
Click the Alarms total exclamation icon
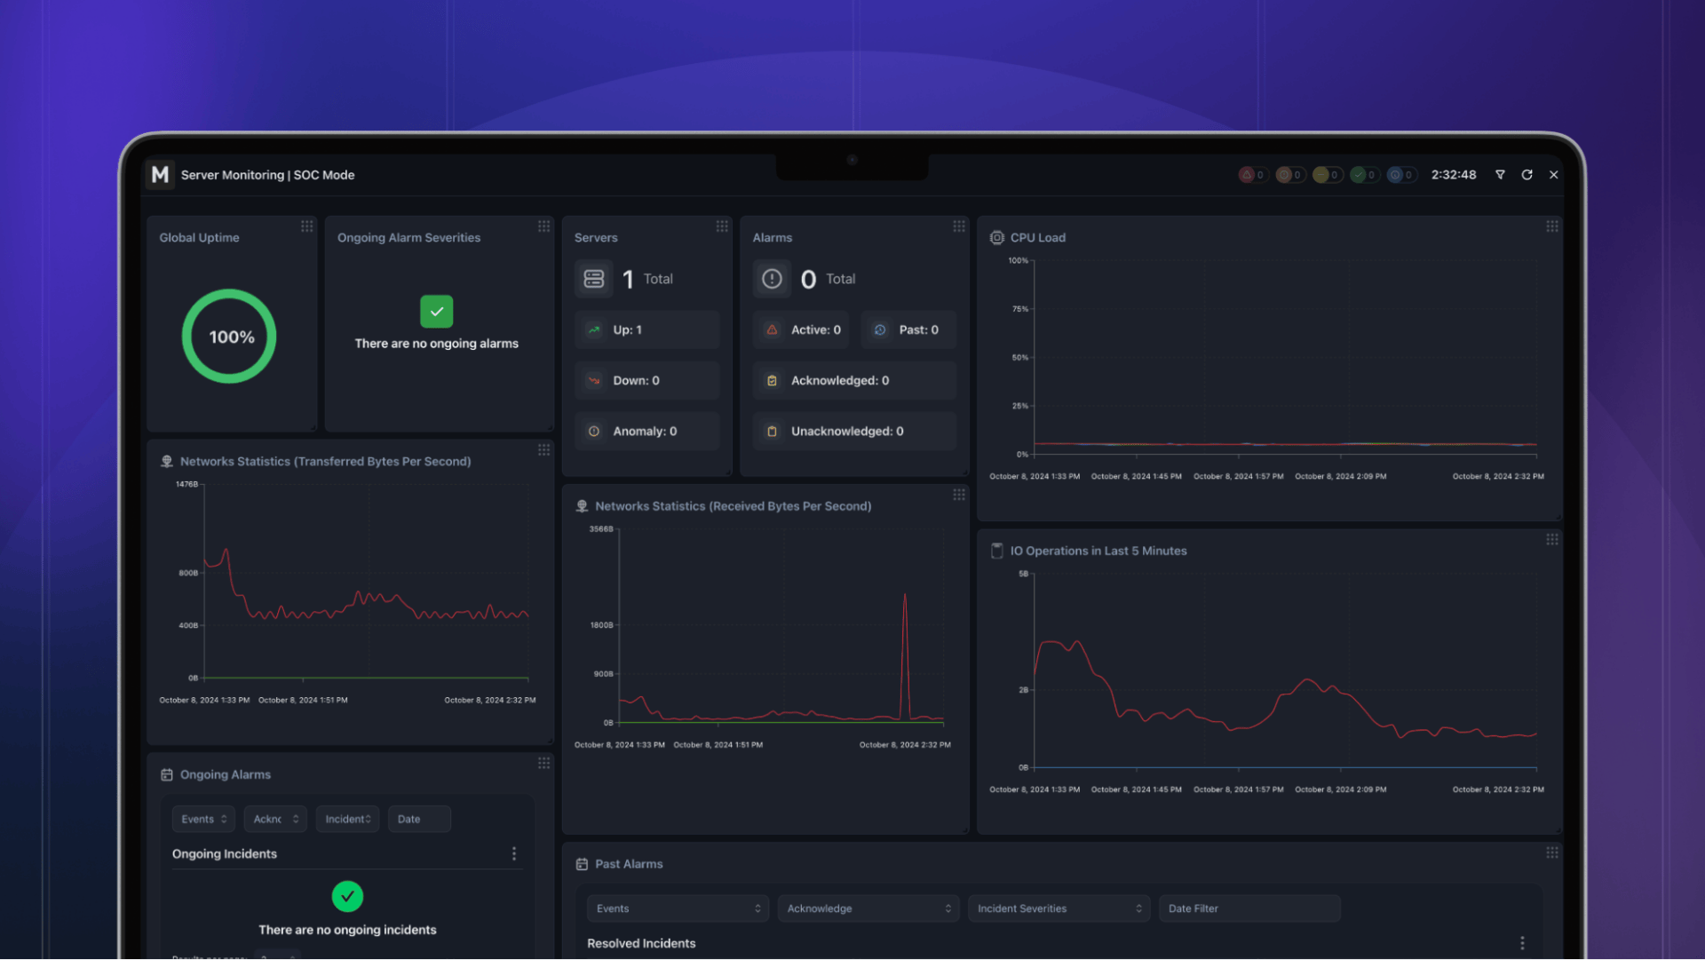[x=772, y=279]
